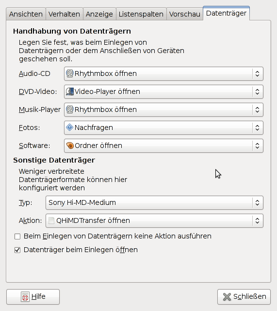277x311 pixels.
Task: Select the Anzeige tab
Action: (x=99, y=14)
